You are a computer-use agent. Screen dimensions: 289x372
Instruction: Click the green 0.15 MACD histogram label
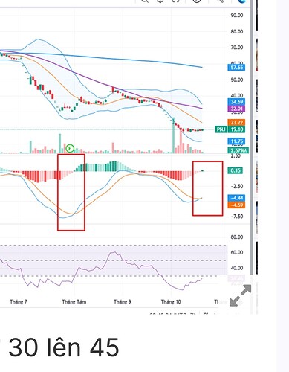(x=236, y=170)
